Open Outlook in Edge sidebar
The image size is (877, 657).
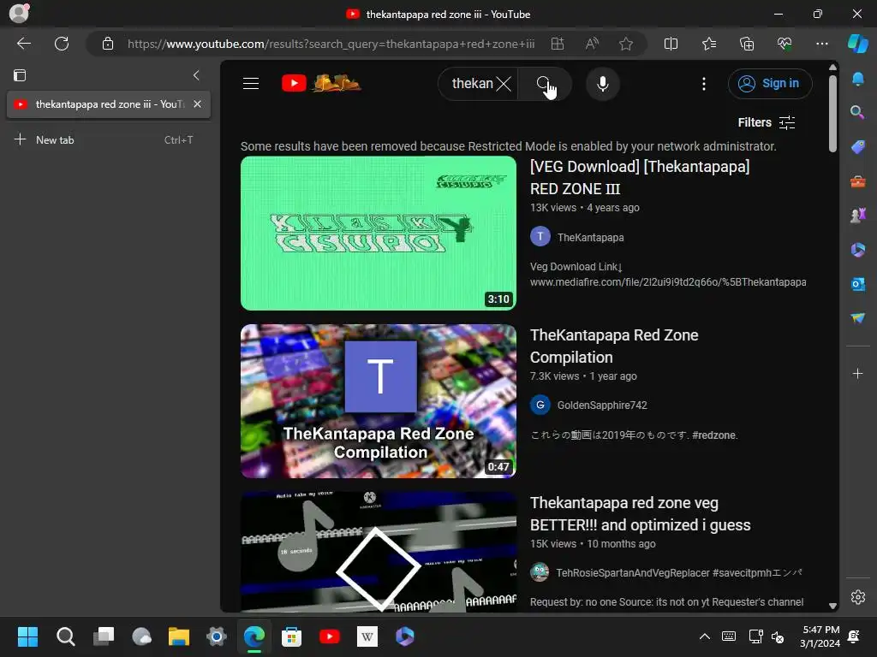(x=857, y=284)
